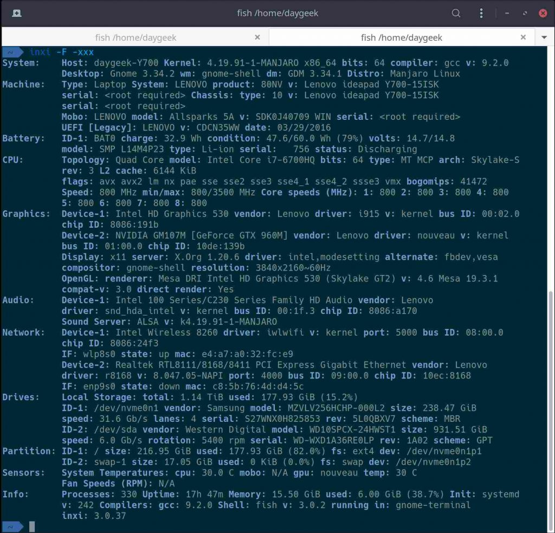
Task: Close the right terminal tab
Action: click(523, 37)
